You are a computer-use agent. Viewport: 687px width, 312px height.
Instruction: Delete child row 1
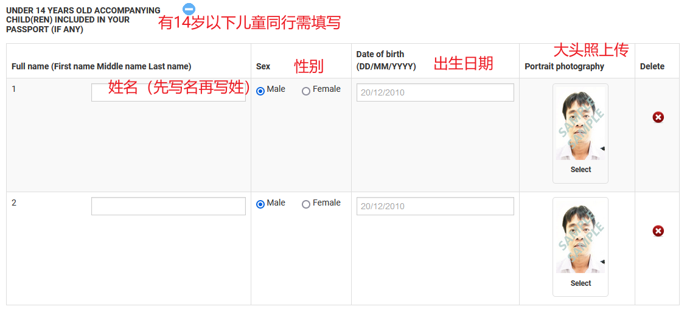point(658,117)
